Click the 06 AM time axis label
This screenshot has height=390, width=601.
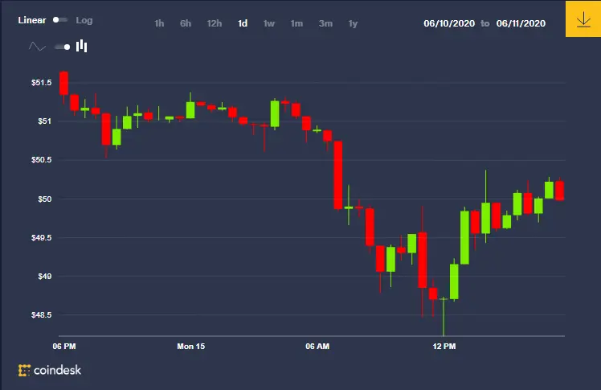[317, 347]
